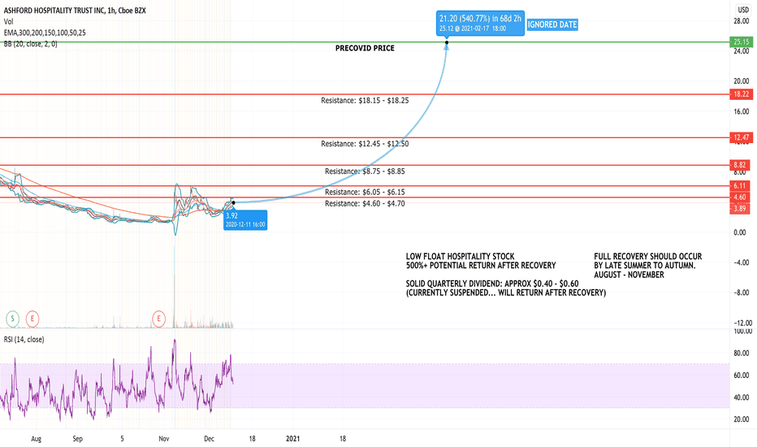Image resolution: width=757 pixels, height=447 pixels.
Task: Select the Ashford Hospitality Trust chart title
Action: pos(75,10)
